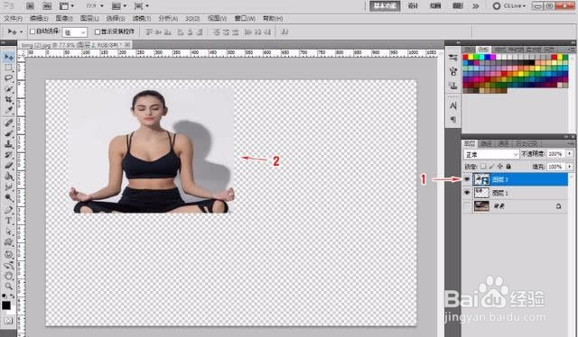Open the auto-select 组 dropdown

pyautogui.click(x=74, y=32)
